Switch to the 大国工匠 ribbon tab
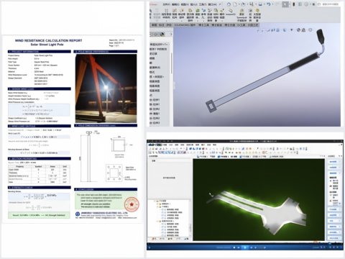 [253, 25]
